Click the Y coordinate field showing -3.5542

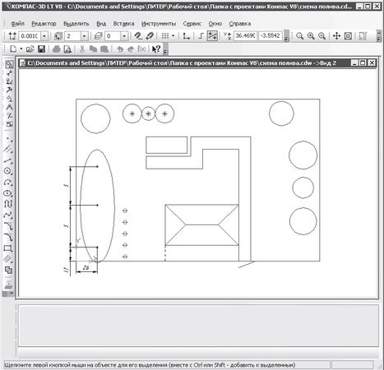point(271,36)
